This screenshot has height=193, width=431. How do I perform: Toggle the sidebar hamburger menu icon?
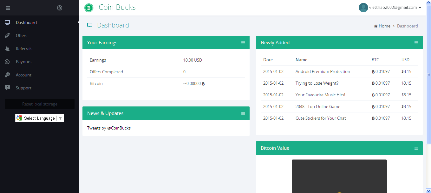(8, 8)
